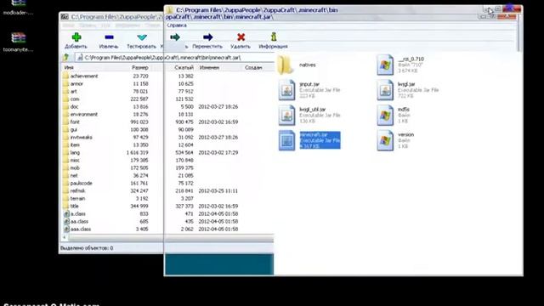Viewport: 544px width, 306px height.
Task: Click the archive path address field
Action: tap(175, 58)
